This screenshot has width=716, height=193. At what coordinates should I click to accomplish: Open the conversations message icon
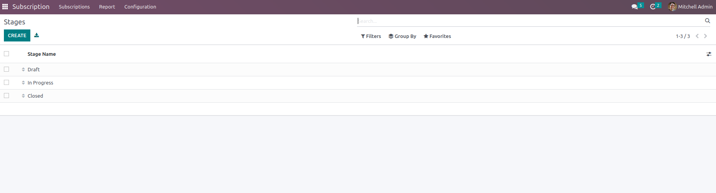pos(635,7)
